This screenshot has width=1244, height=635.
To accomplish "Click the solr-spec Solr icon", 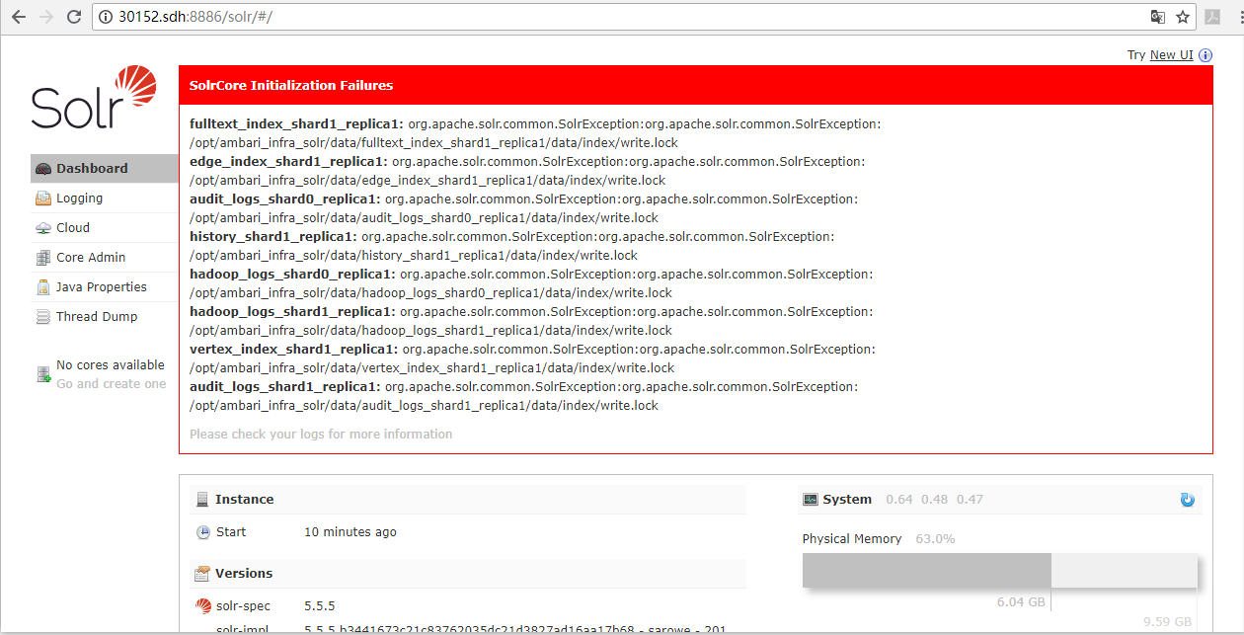I will coord(203,606).
